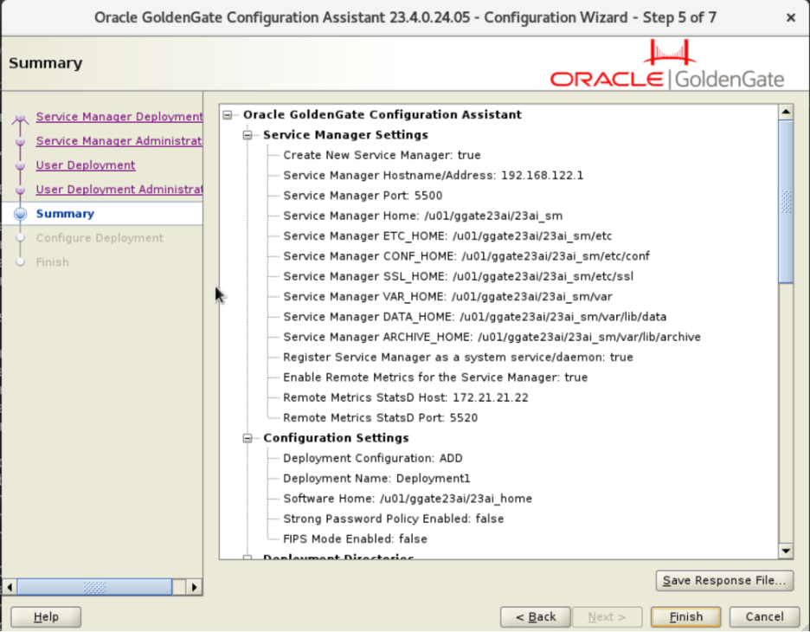This screenshot has height=632, width=810.
Task: Go back with the Back button
Action: click(x=535, y=616)
